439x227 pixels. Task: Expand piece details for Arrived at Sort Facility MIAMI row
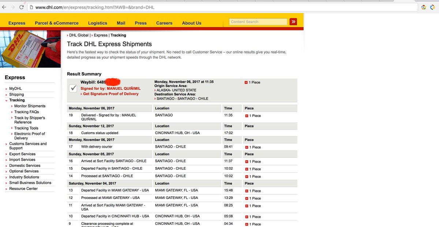tap(246, 206)
